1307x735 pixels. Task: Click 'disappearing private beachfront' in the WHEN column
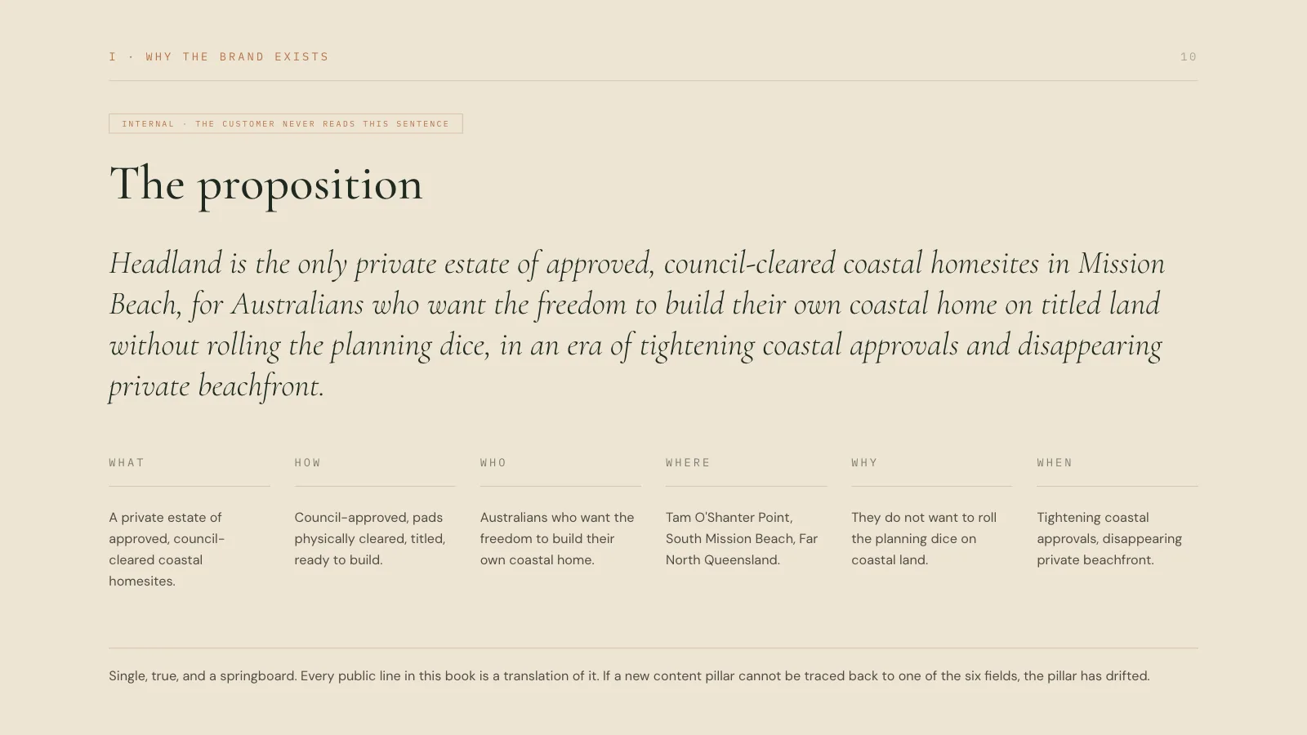(1111, 550)
